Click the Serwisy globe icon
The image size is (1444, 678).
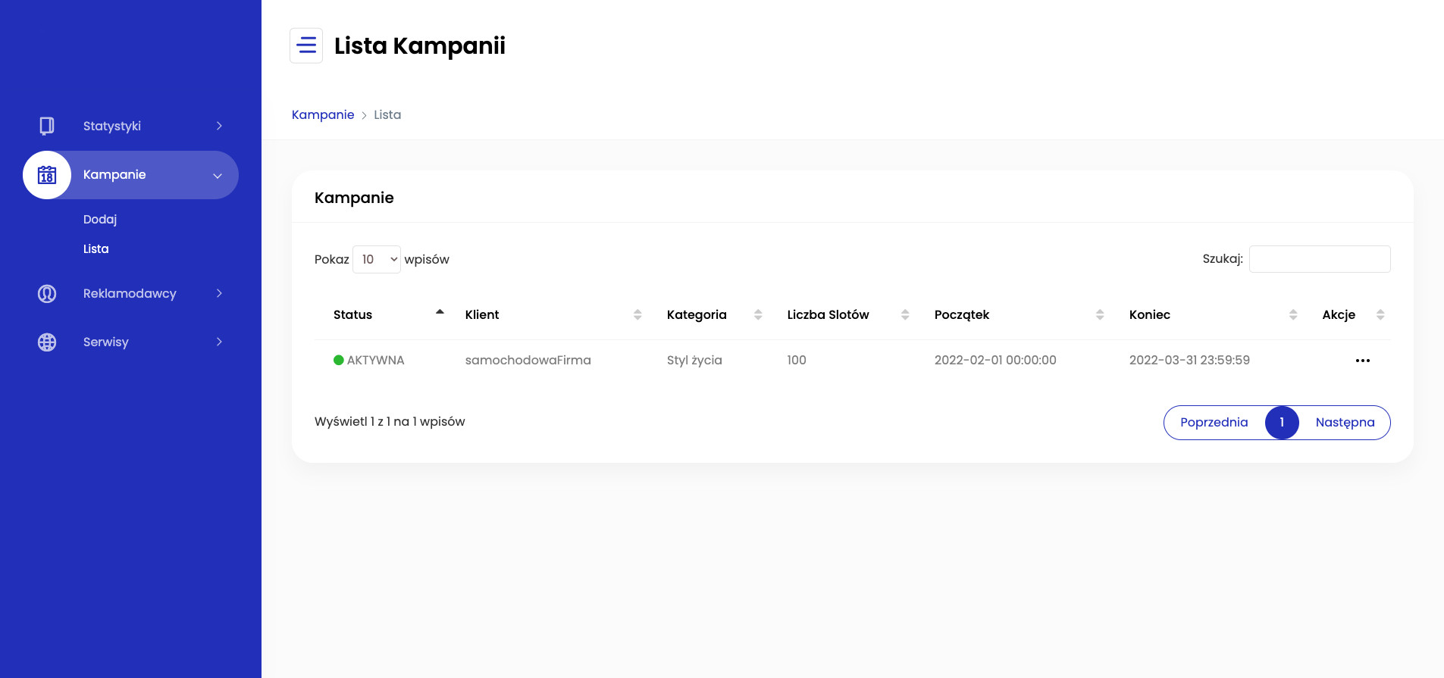point(47,342)
